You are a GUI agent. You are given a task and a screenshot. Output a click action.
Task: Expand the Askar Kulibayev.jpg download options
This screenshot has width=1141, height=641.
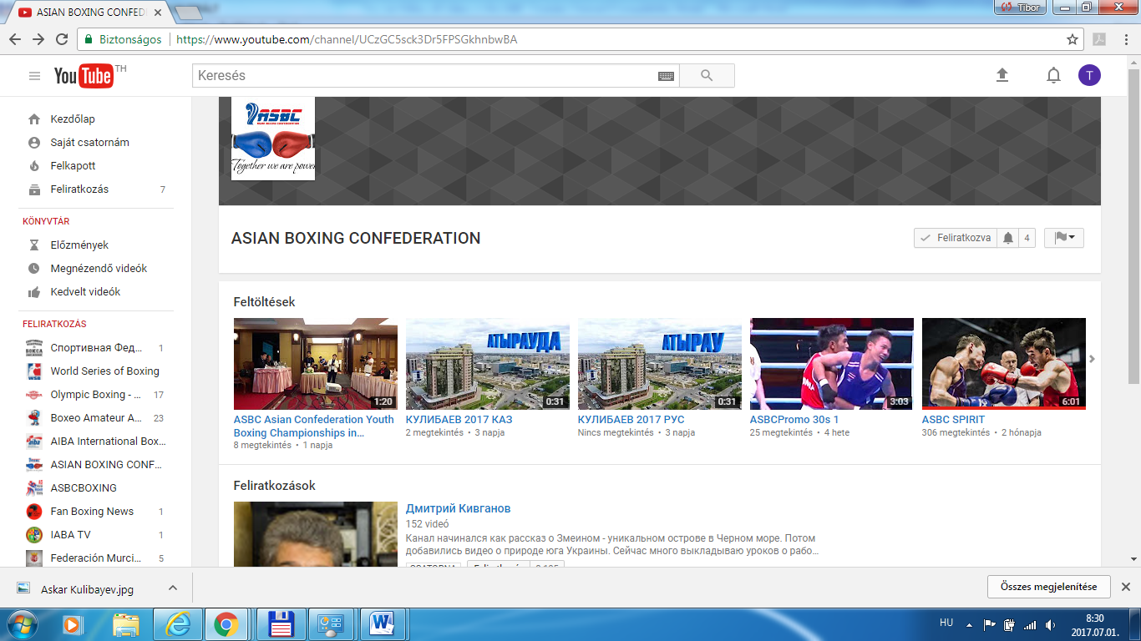[173, 588]
